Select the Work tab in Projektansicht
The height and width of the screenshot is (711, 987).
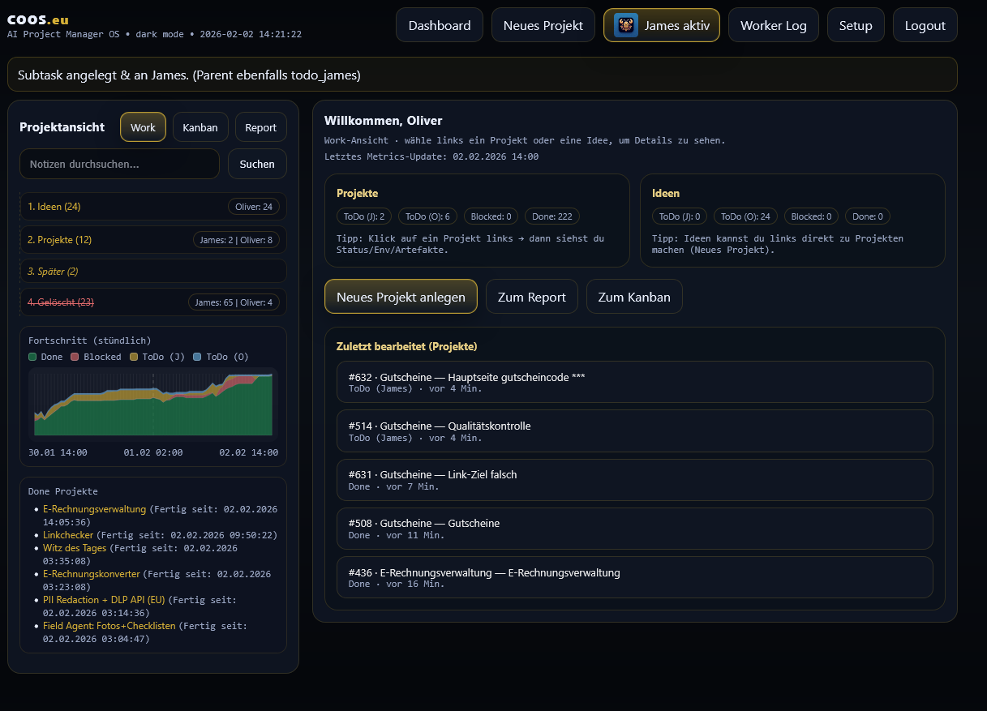point(143,126)
